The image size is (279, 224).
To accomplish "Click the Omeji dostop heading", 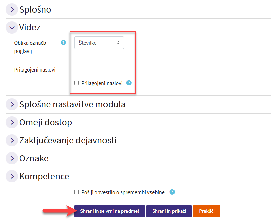I will 46,122.
